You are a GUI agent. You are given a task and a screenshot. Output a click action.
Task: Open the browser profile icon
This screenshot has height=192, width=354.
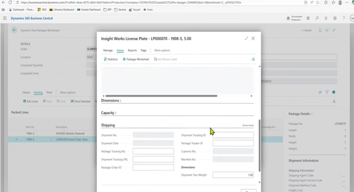340,3
